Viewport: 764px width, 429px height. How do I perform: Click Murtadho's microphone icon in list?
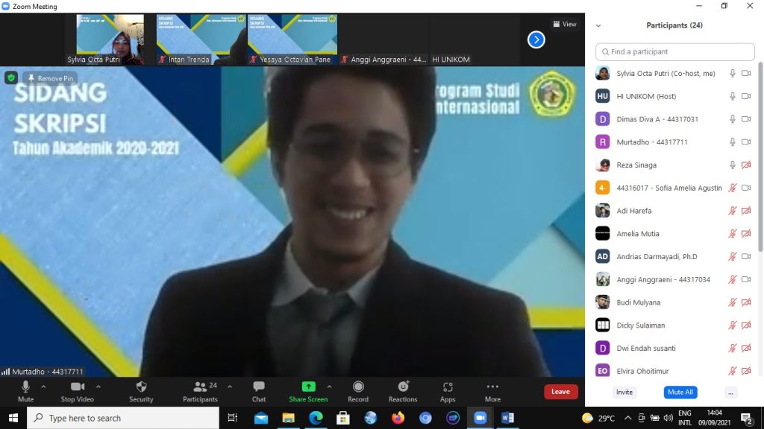(x=733, y=142)
